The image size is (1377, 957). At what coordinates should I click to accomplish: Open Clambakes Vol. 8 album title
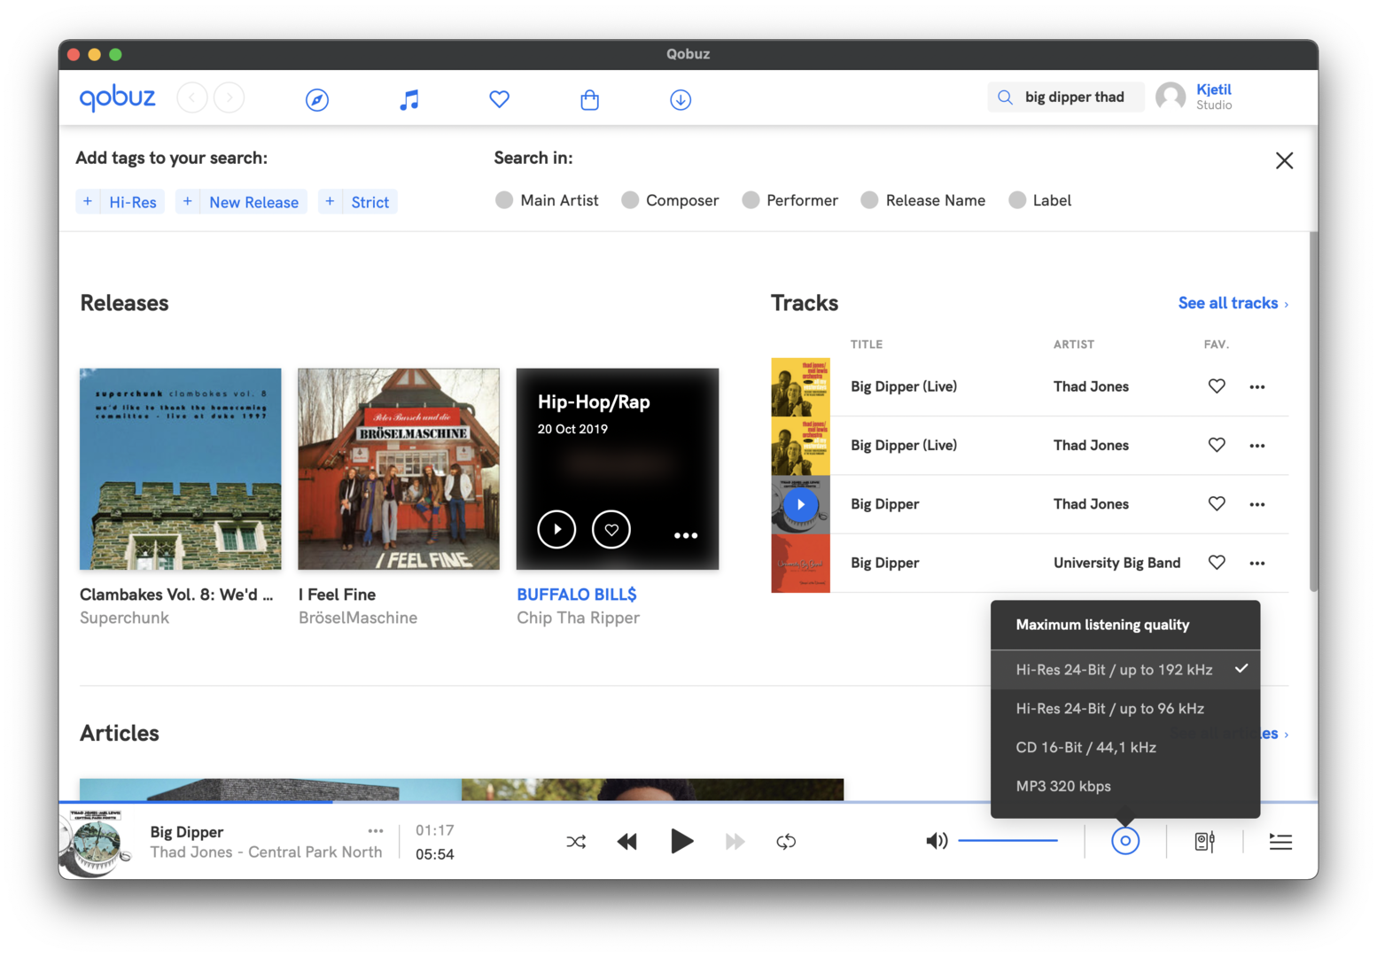[x=176, y=595]
